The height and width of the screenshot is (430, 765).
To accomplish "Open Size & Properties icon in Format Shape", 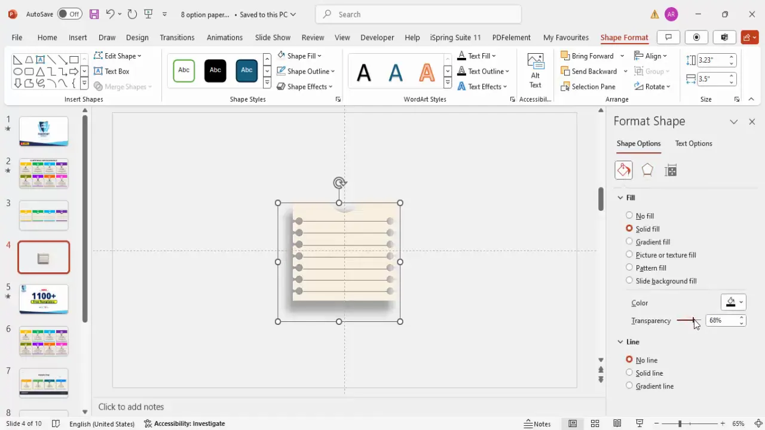I will pos(671,170).
